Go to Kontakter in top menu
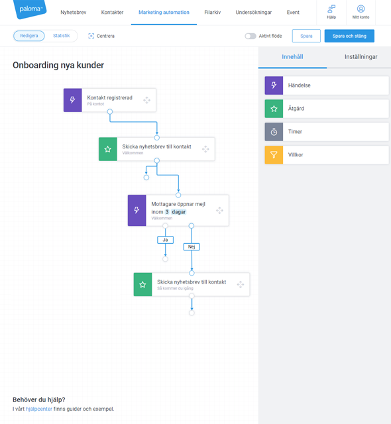 112,13
